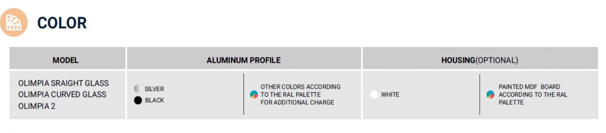Click the WHITE housing color label
This screenshot has width=606, height=133.
click(390, 95)
